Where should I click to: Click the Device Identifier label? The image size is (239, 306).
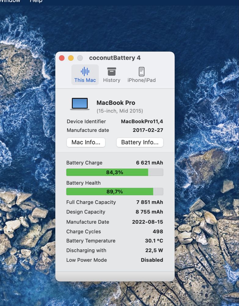[86, 121]
